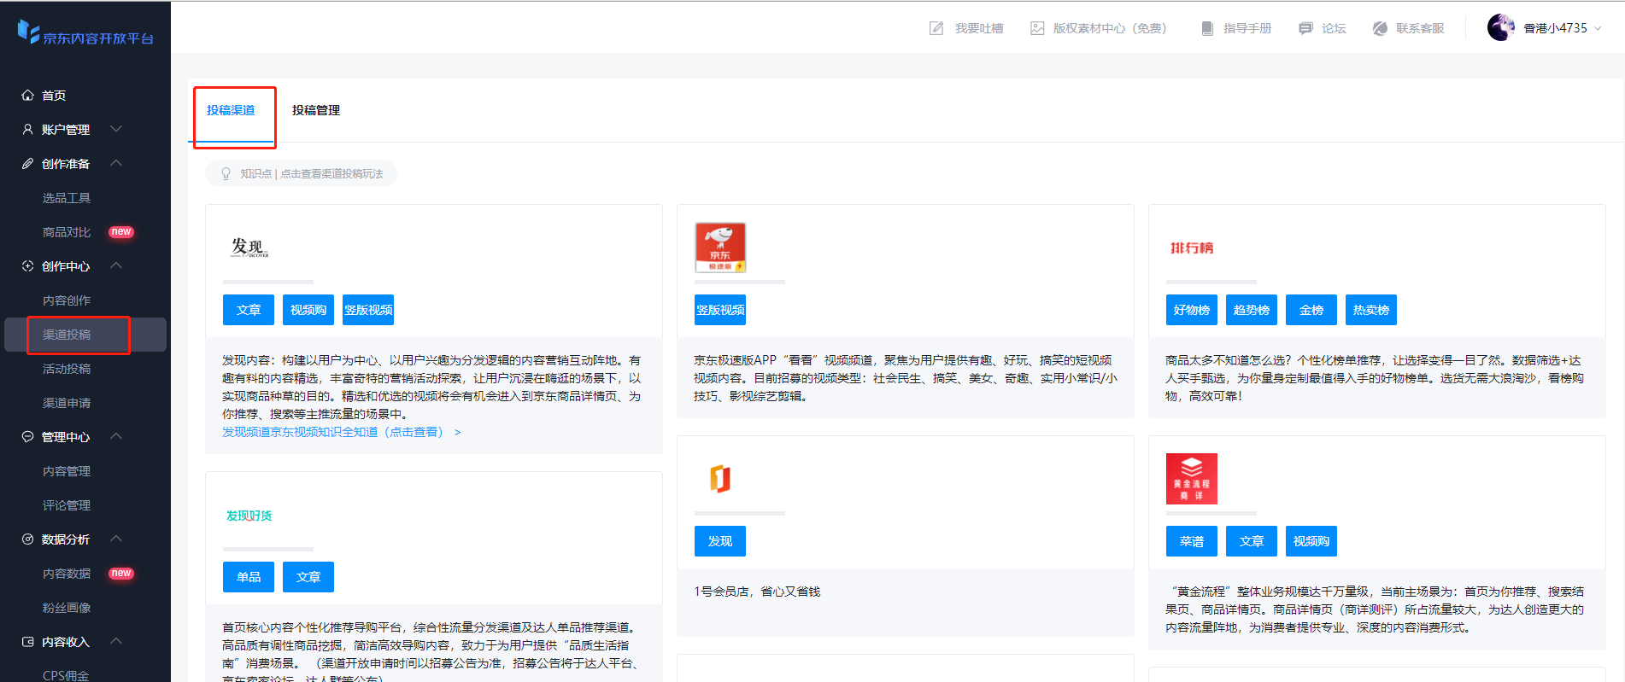Click the headset icon next to 联系客服
The height and width of the screenshot is (682, 1625).
click(x=1380, y=28)
